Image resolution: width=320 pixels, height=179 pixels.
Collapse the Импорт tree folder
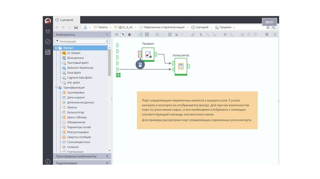pos(56,48)
